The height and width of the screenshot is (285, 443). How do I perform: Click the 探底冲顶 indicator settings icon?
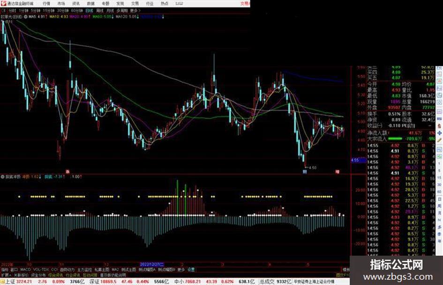(x=3, y=177)
